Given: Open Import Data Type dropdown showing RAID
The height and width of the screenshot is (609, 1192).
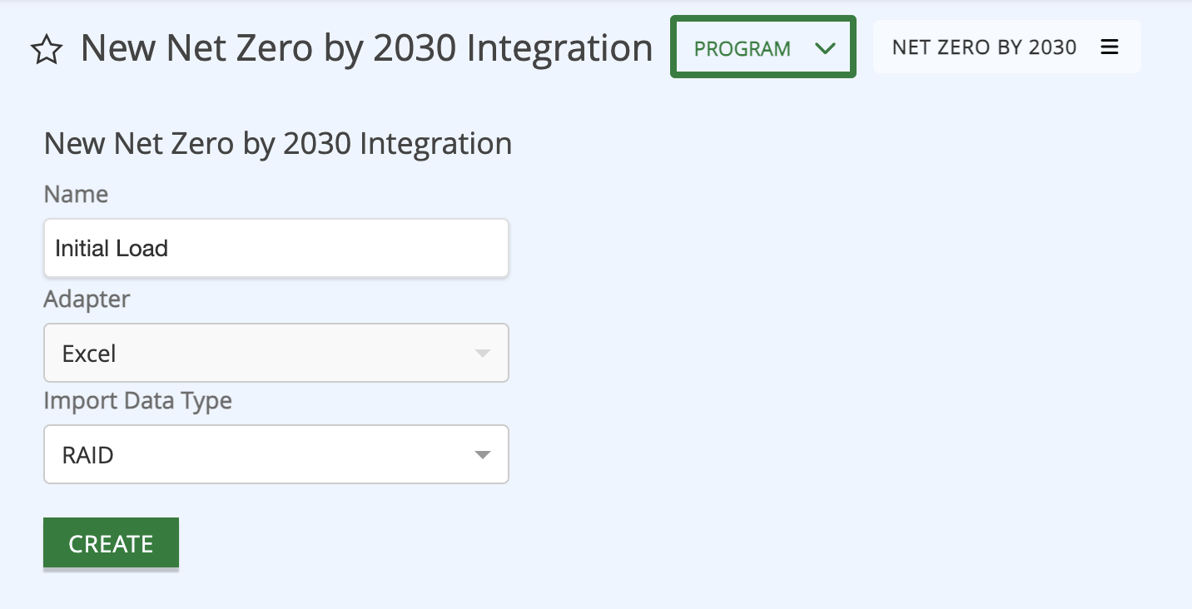Looking at the screenshot, I should 276,454.
